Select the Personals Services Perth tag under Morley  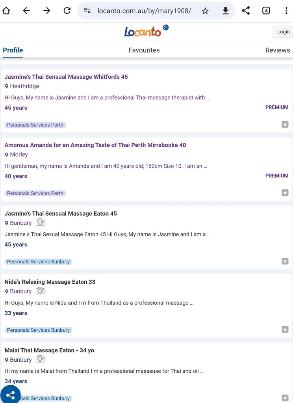point(35,193)
